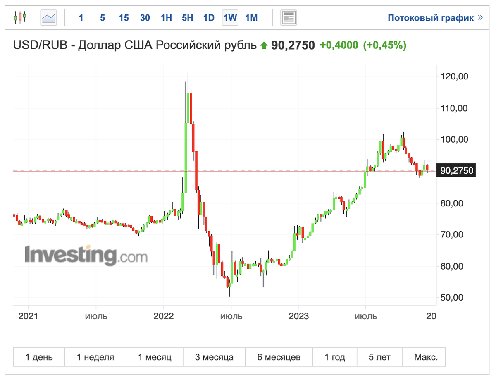Choose the 6 месяцев range tab
The image size is (496, 380).
[x=279, y=357]
